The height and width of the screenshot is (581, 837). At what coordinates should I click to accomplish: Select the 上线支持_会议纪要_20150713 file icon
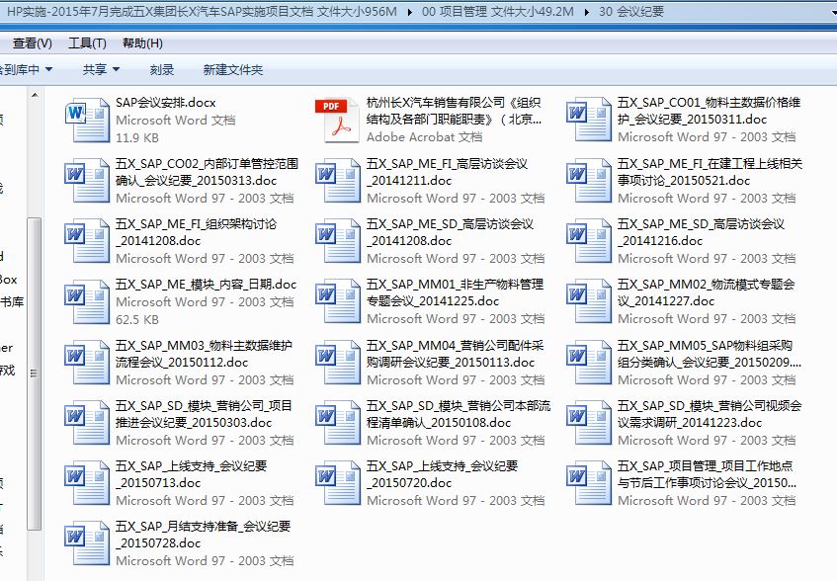pyautogui.click(x=87, y=483)
